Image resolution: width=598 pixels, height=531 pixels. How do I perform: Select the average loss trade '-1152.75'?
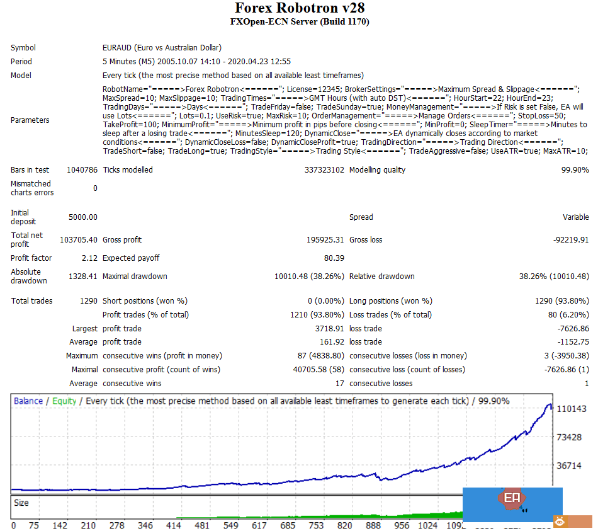pos(573,342)
